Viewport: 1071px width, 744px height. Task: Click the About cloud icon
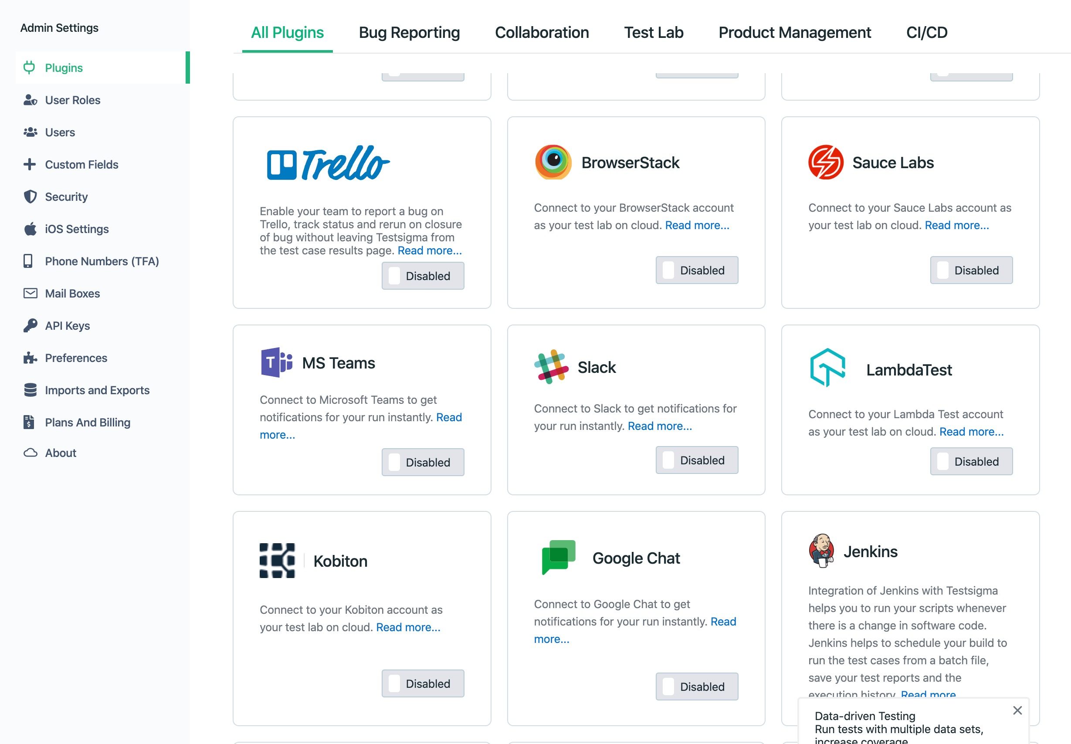(x=31, y=453)
